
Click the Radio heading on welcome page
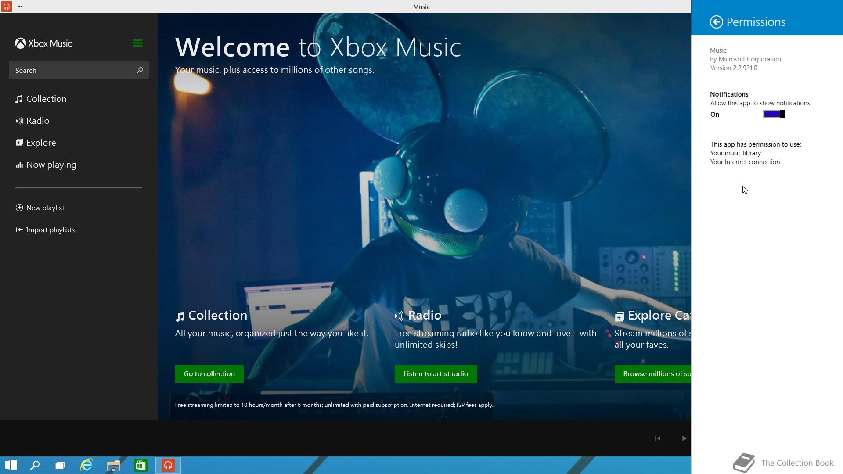(418, 316)
